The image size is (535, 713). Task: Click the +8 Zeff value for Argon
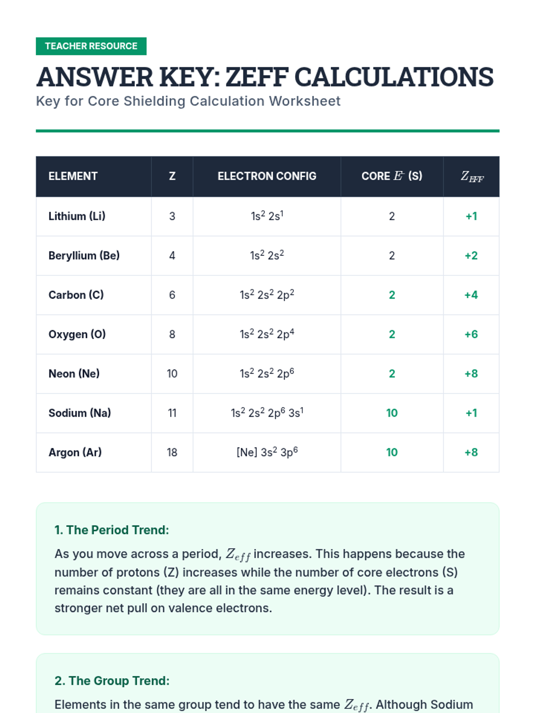471,453
